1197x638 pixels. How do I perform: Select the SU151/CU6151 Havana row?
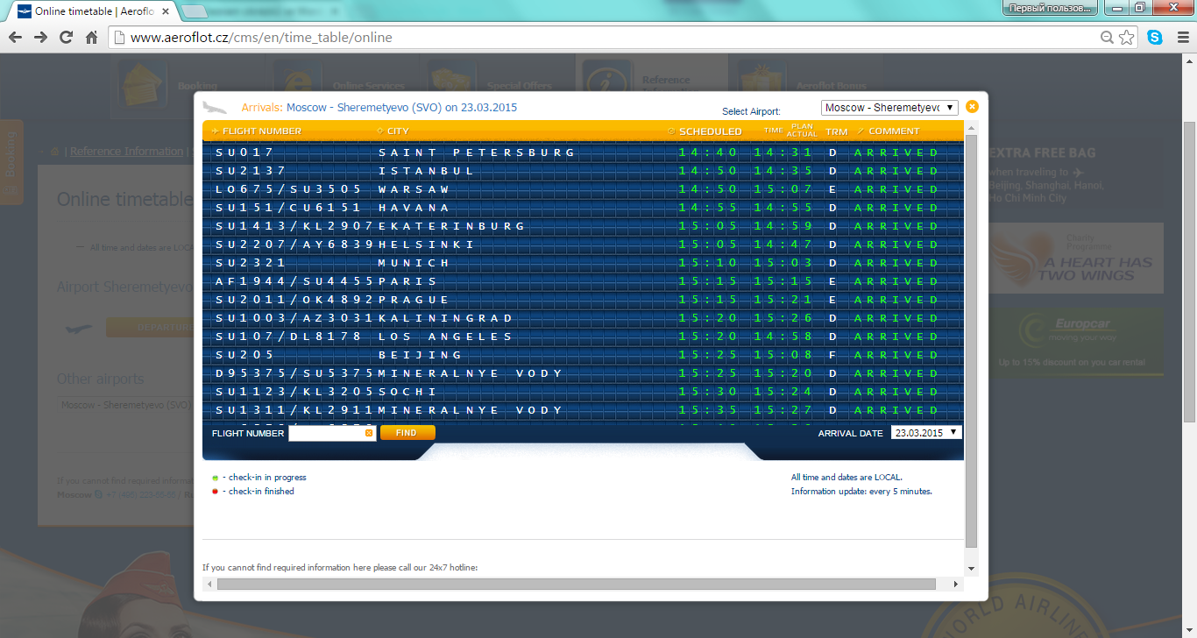(x=583, y=208)
